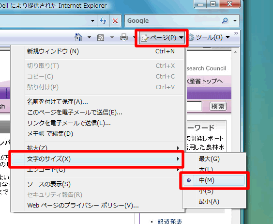Click the page scrollbar up arrow
Image resolution: width=273 pixels, height=224 pixels.
235,52
